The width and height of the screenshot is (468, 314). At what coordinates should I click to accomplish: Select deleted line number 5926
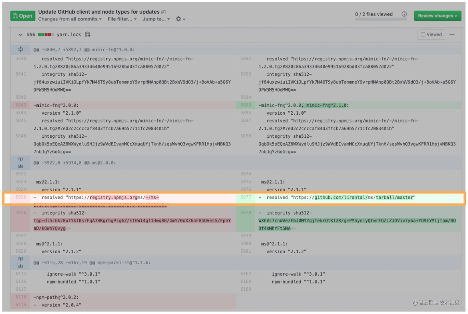[x=21, y=212]
